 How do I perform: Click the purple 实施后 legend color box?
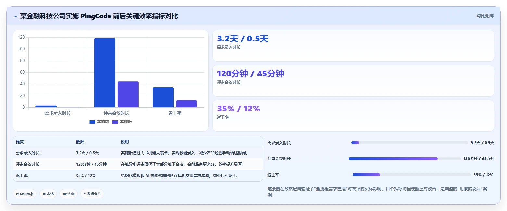pos(115,122)
